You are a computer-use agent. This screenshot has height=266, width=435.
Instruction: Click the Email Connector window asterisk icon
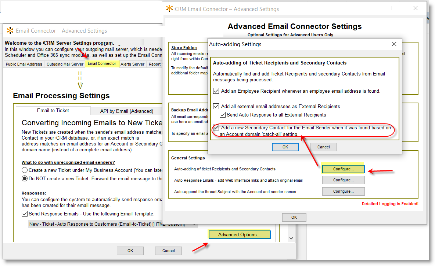click(10, 30)
